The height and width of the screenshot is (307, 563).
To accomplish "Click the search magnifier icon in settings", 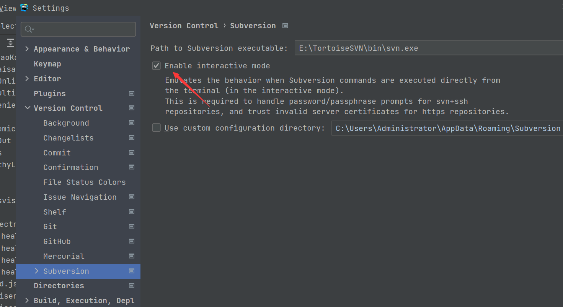I will pos(29,29).
